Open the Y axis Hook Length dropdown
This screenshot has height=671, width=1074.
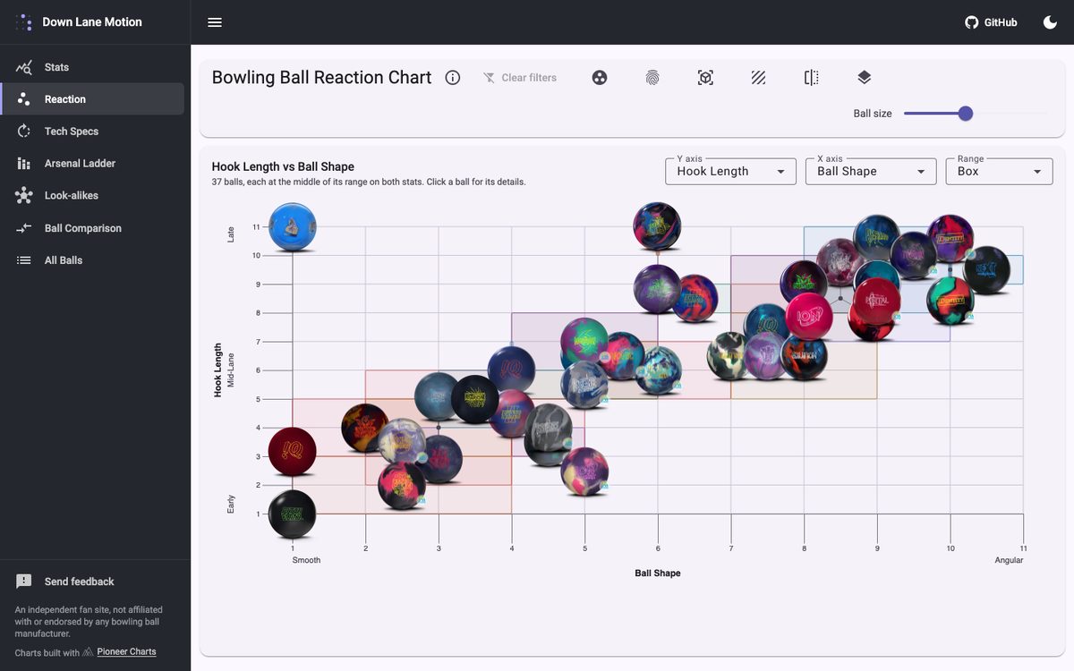(730, 172)
